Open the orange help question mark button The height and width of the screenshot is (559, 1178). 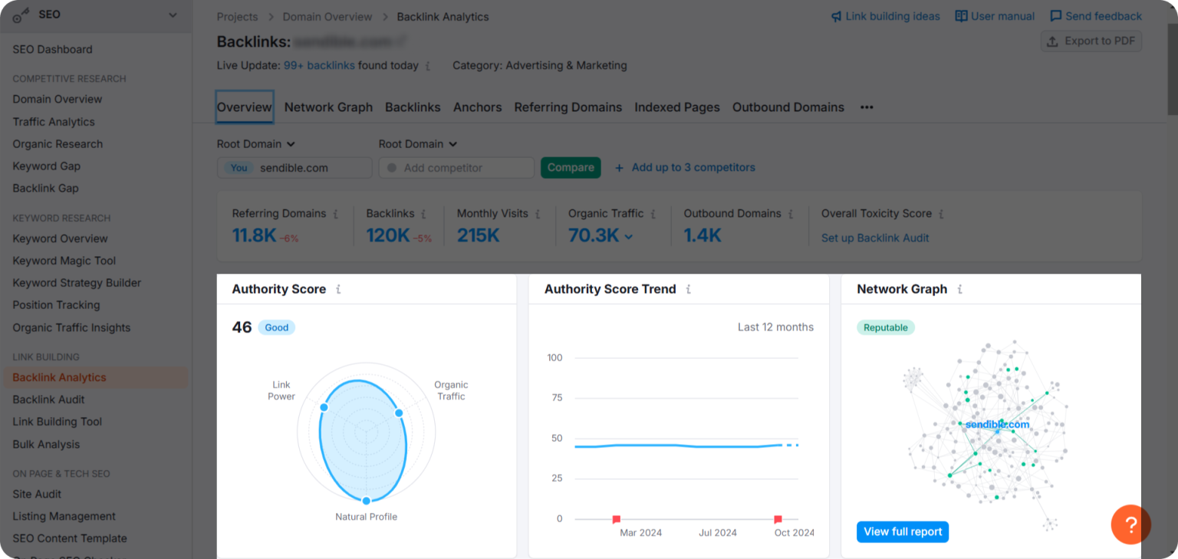click(1130, 524)
